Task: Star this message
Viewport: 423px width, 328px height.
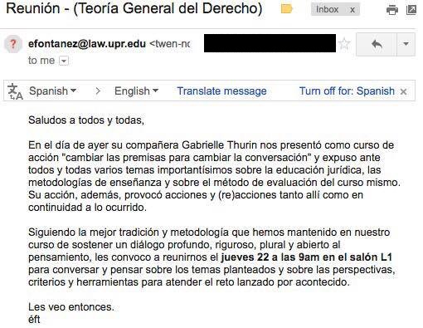Action: [x=344, y=44]
